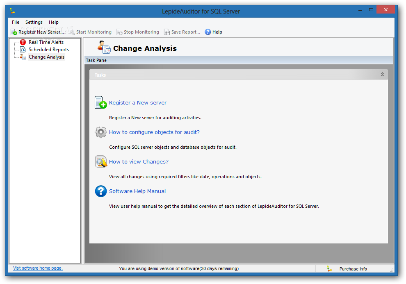Click the Change Analysis heading text
Viewport: 406px width, 284px height.
tap(145, 48)
